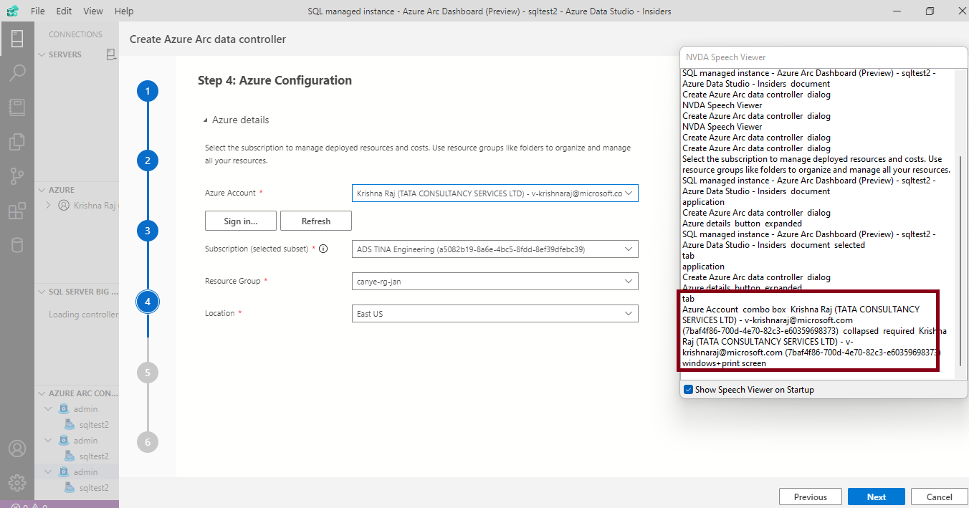Open the View menu
Viewport: 969px width, 508px height.
(x=93, y=11)
